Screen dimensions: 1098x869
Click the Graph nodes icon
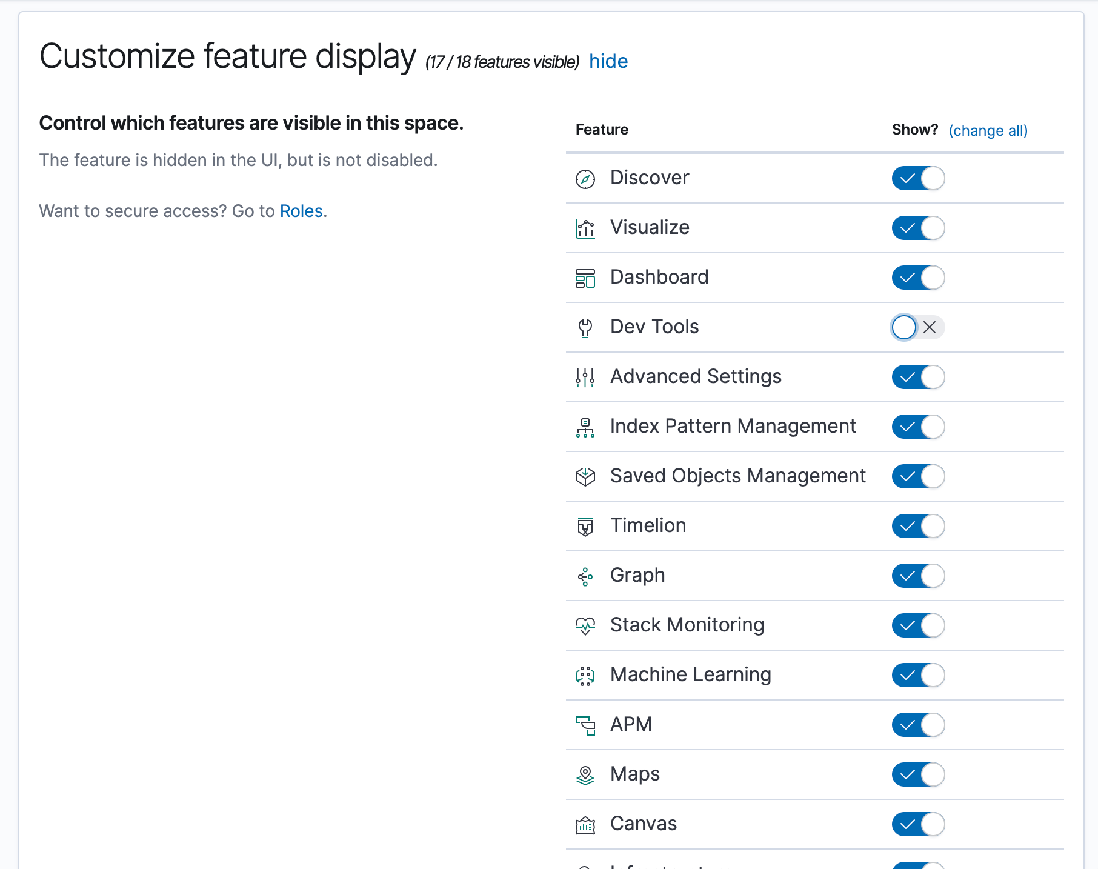click(585, 576)
